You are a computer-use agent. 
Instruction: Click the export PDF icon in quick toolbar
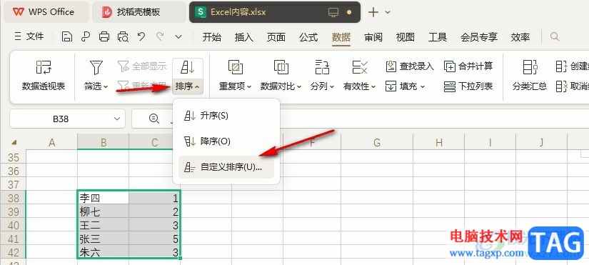tap(86, 36)
